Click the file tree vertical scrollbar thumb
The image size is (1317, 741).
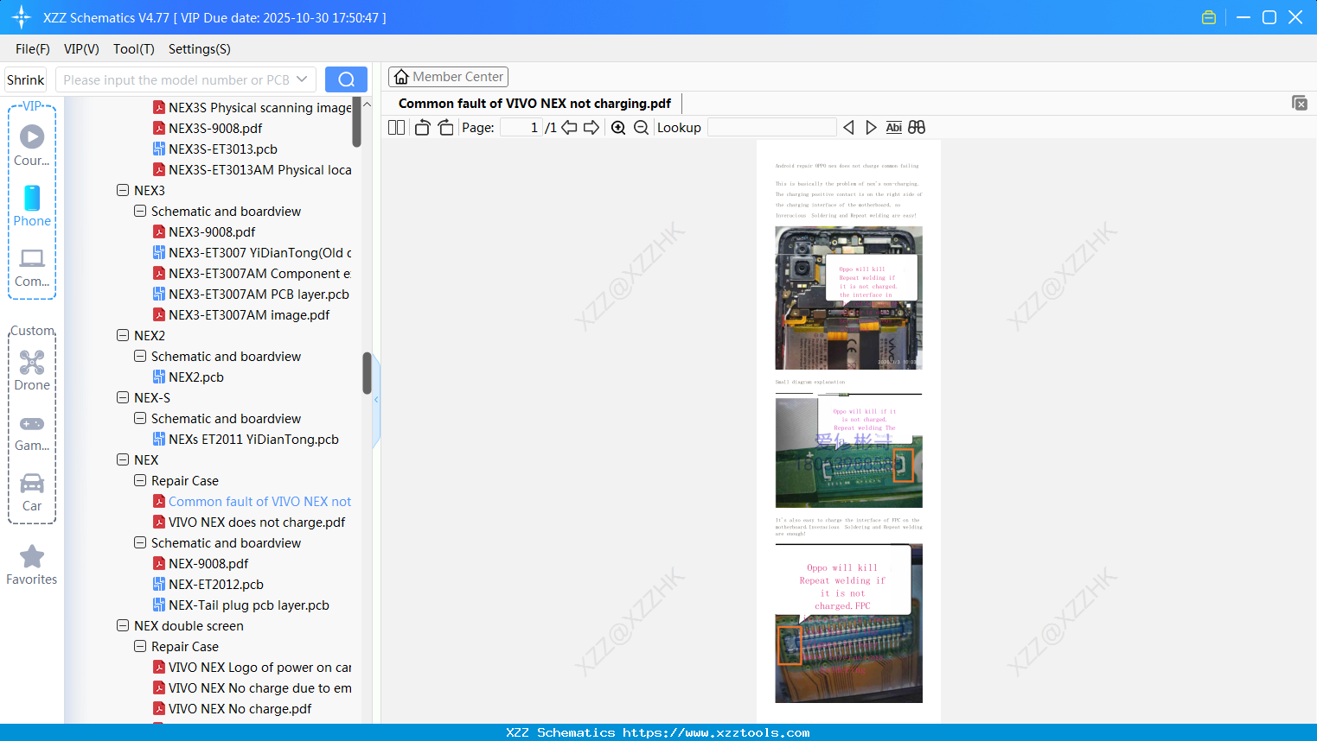(367, 373)
